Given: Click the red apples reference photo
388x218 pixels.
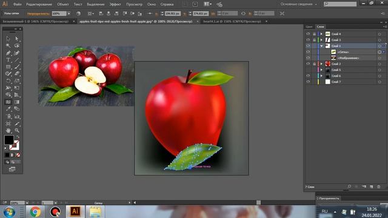Looking at the screenshot, I should click(86, 76).
